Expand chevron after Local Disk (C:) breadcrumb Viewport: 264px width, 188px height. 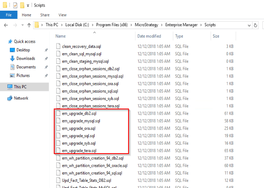(x=93, y=25)
